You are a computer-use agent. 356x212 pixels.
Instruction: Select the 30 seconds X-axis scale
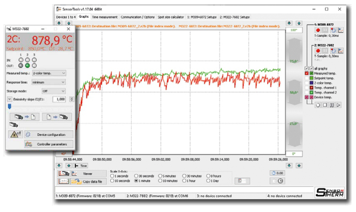(x=136, y=176)
